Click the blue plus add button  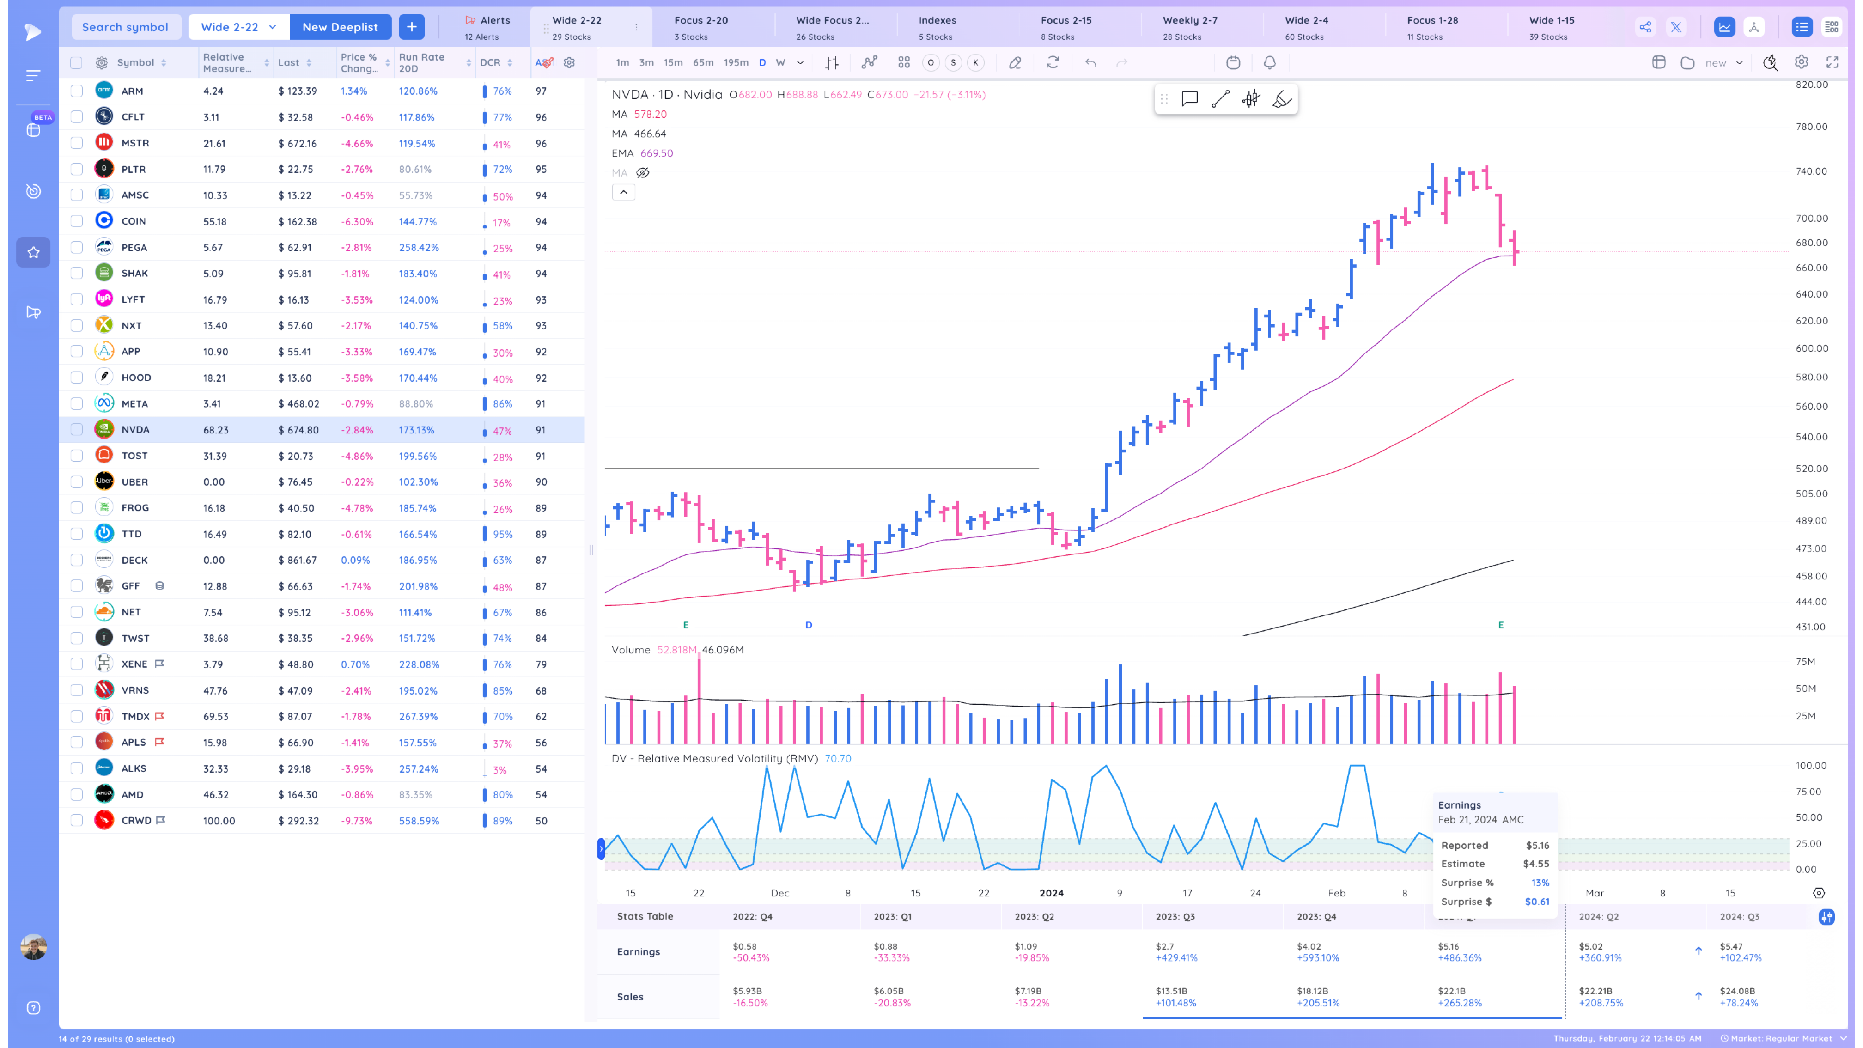412,27
